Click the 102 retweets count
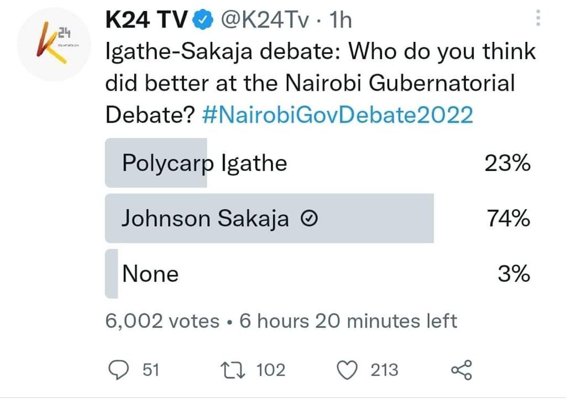 [x=271, y=370]
